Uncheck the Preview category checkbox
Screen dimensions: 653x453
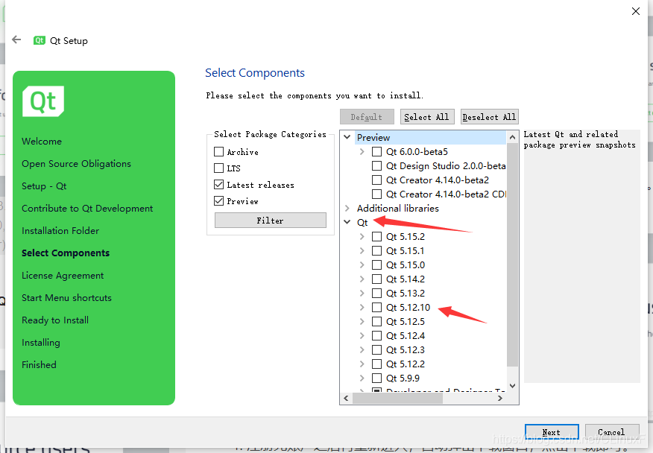pos(218,201)
